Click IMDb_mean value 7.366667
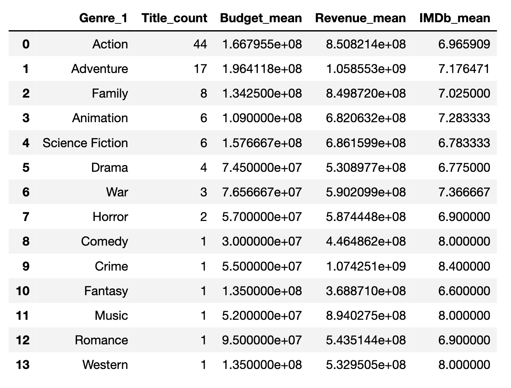 click(464, 192)
